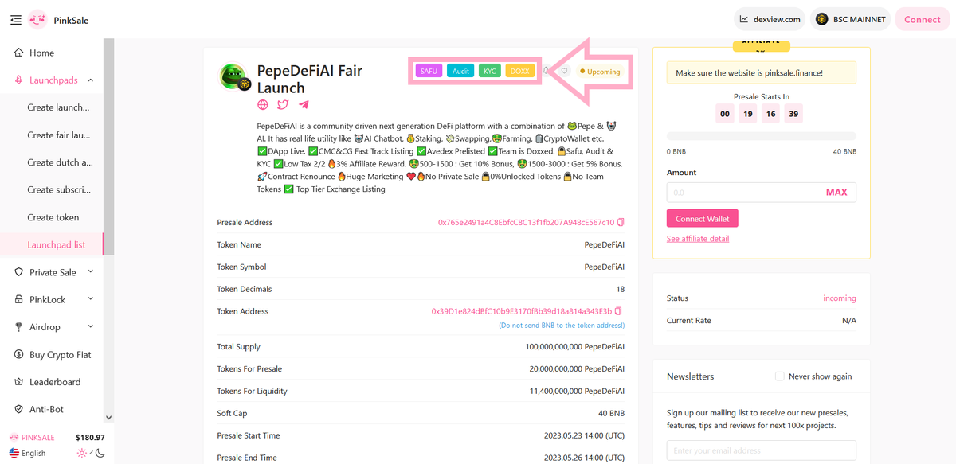Click the newsletter email address field
This screenshot has height=464, width=956.
pos(762,451)
